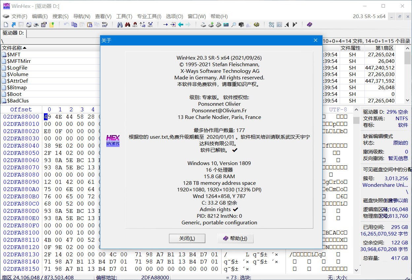Click the blue Calculator icon in the toolbar
Viewport: 412px width, 280px height.
point(226,25)
